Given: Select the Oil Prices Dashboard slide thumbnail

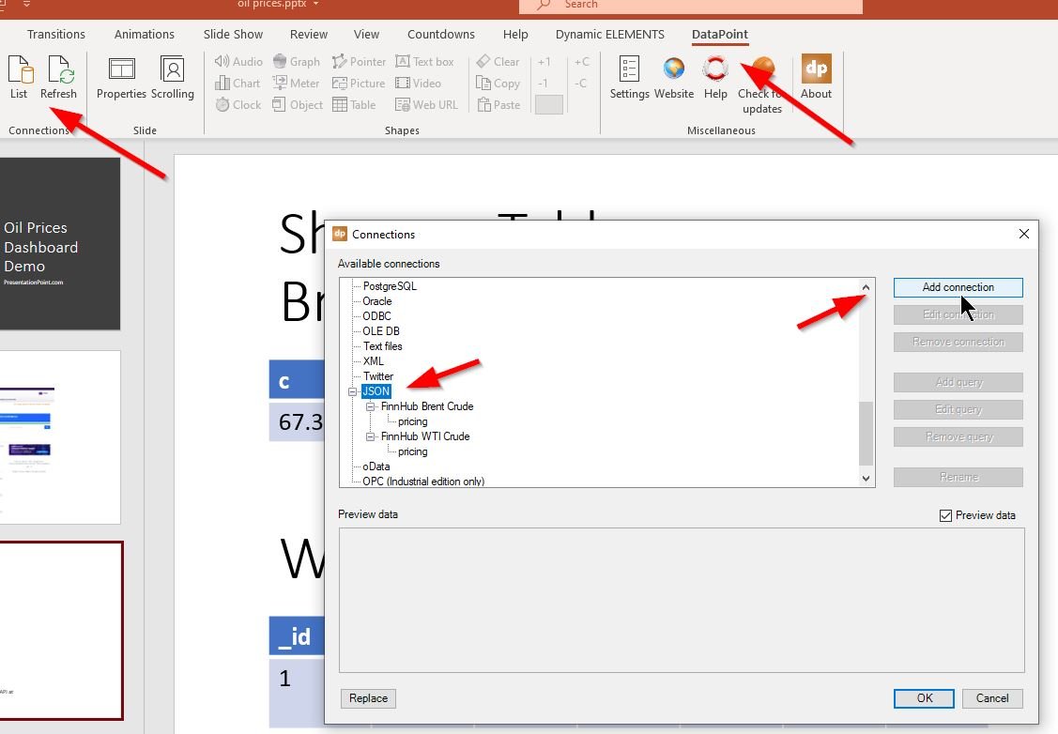Looking at the screenshot, I should (60, 244).
